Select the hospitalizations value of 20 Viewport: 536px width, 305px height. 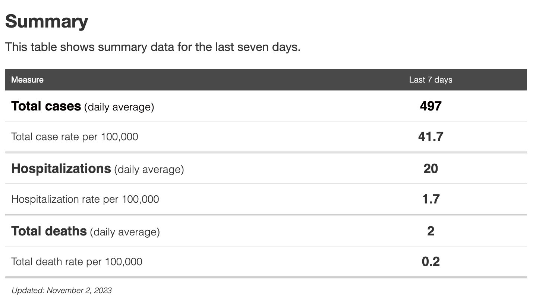pyautogui.click(x=431, y=169)
